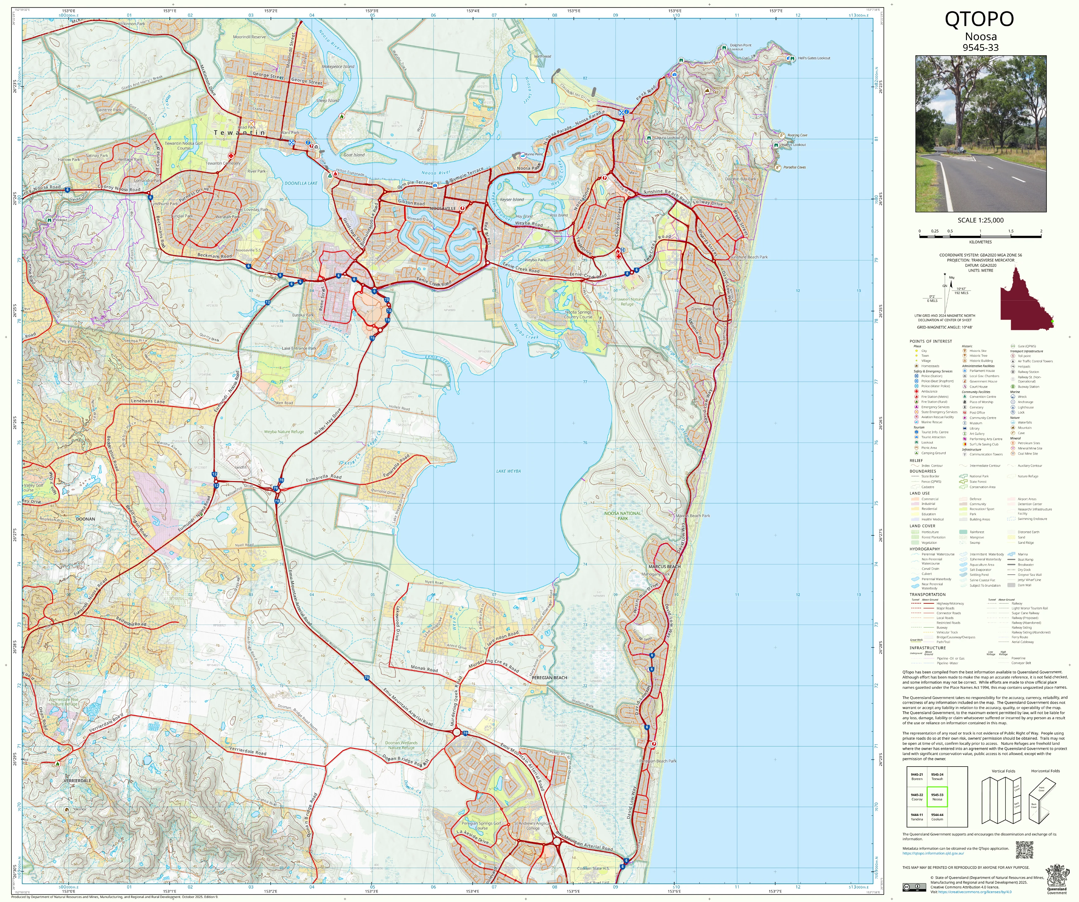Click the Busway Station legend icon

[x=1013, y=387]
